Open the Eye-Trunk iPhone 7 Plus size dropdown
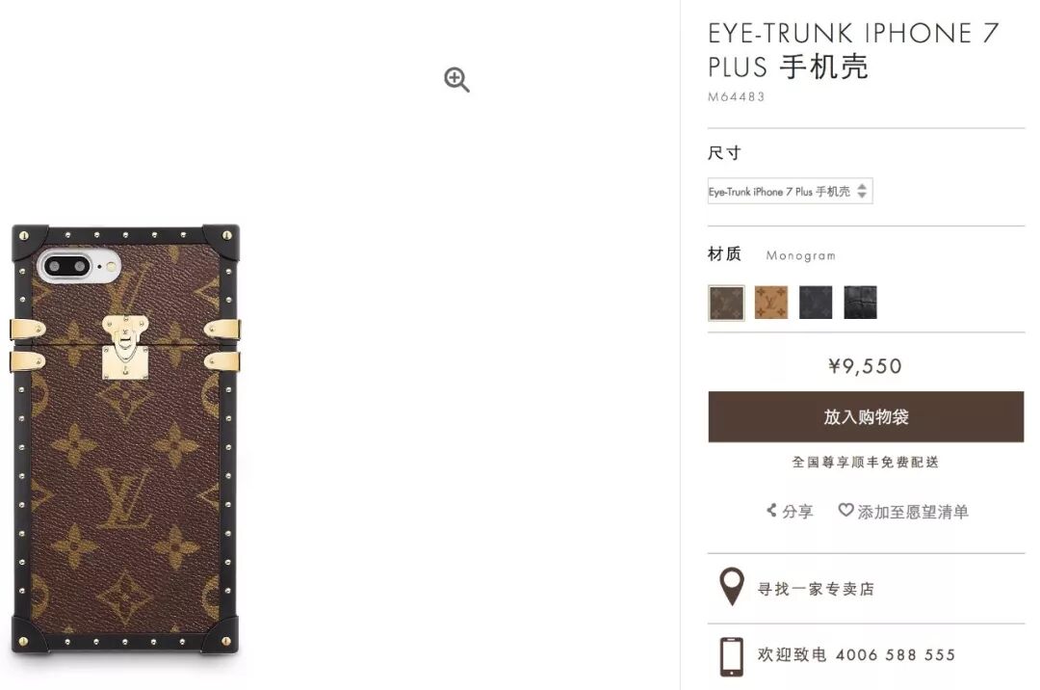Image resolution: width=1040 pixels, height=690 pixels. pyautogui.click(x=790, y=191)
